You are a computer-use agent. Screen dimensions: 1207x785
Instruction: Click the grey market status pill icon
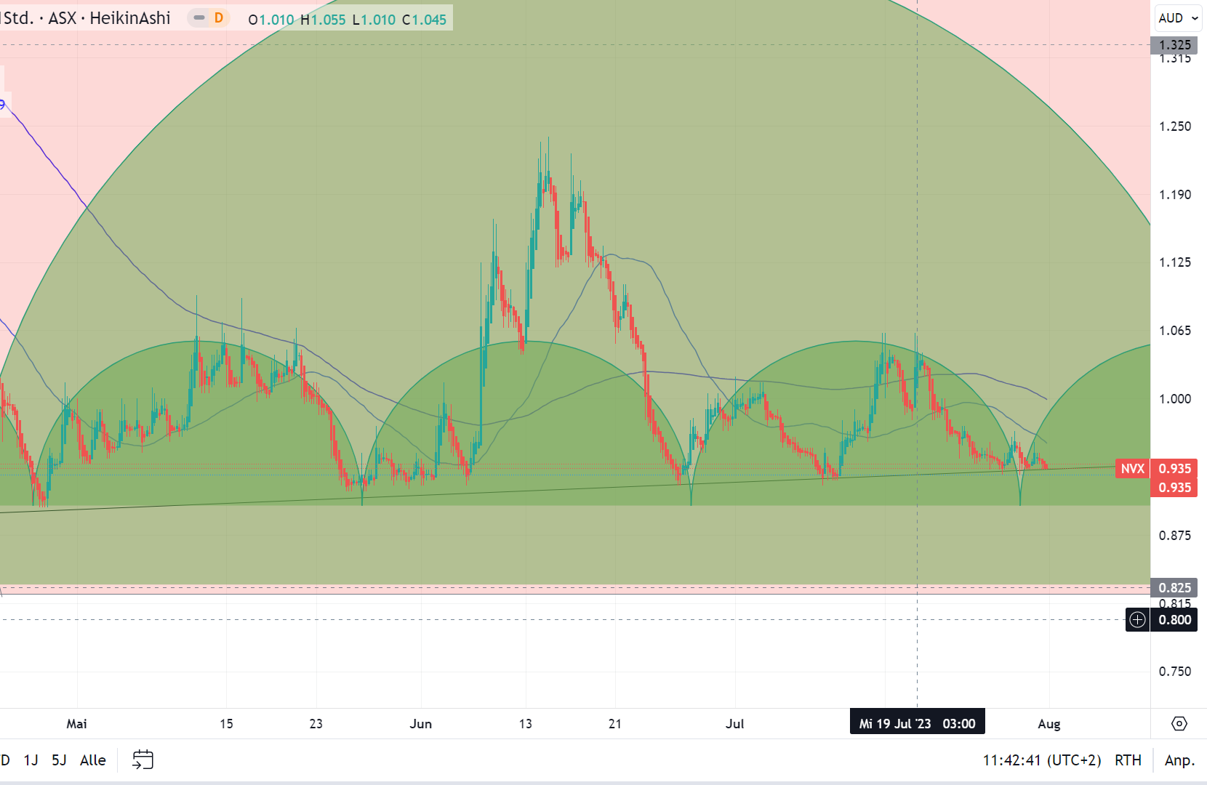[x=199, y=18]
